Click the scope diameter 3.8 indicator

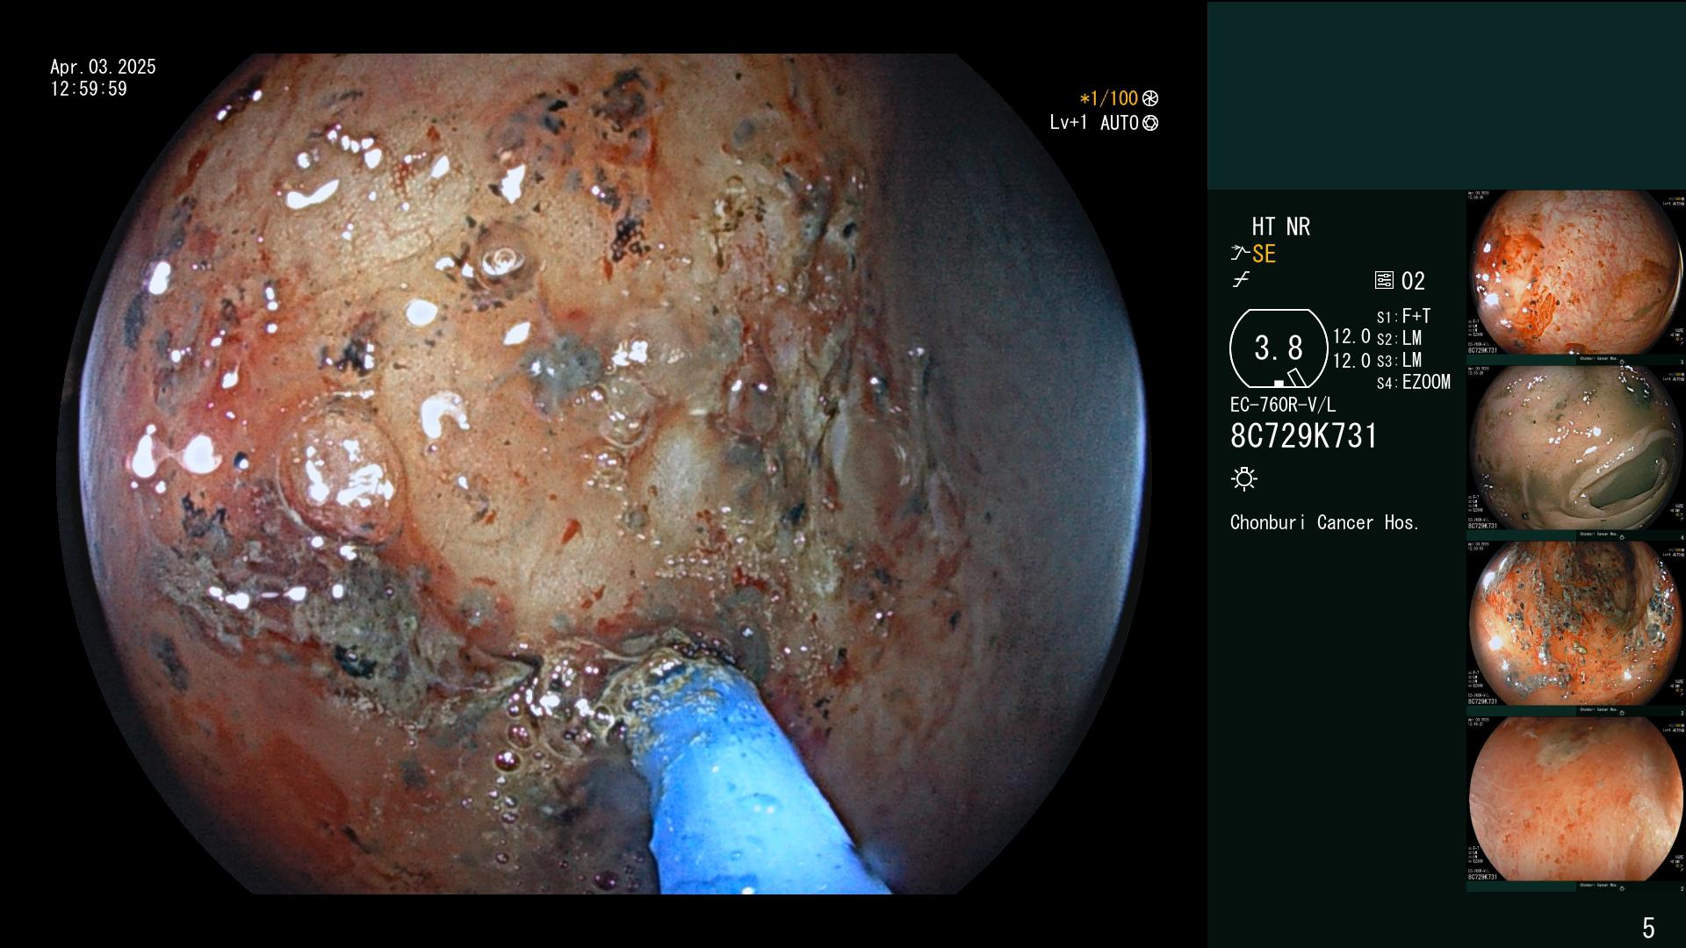(1279, 348)
